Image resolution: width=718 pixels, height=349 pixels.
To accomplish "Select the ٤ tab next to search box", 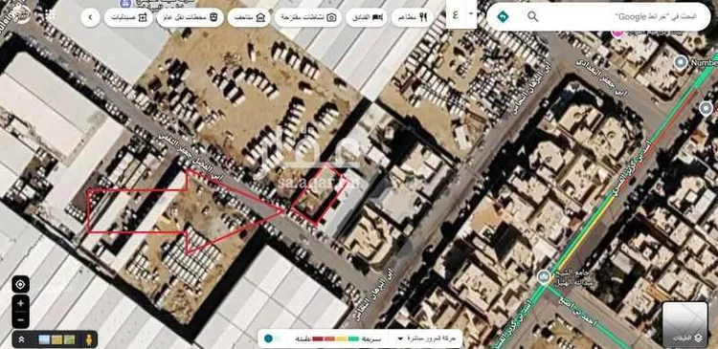I will pyautogui.click(x=456, y=14).
